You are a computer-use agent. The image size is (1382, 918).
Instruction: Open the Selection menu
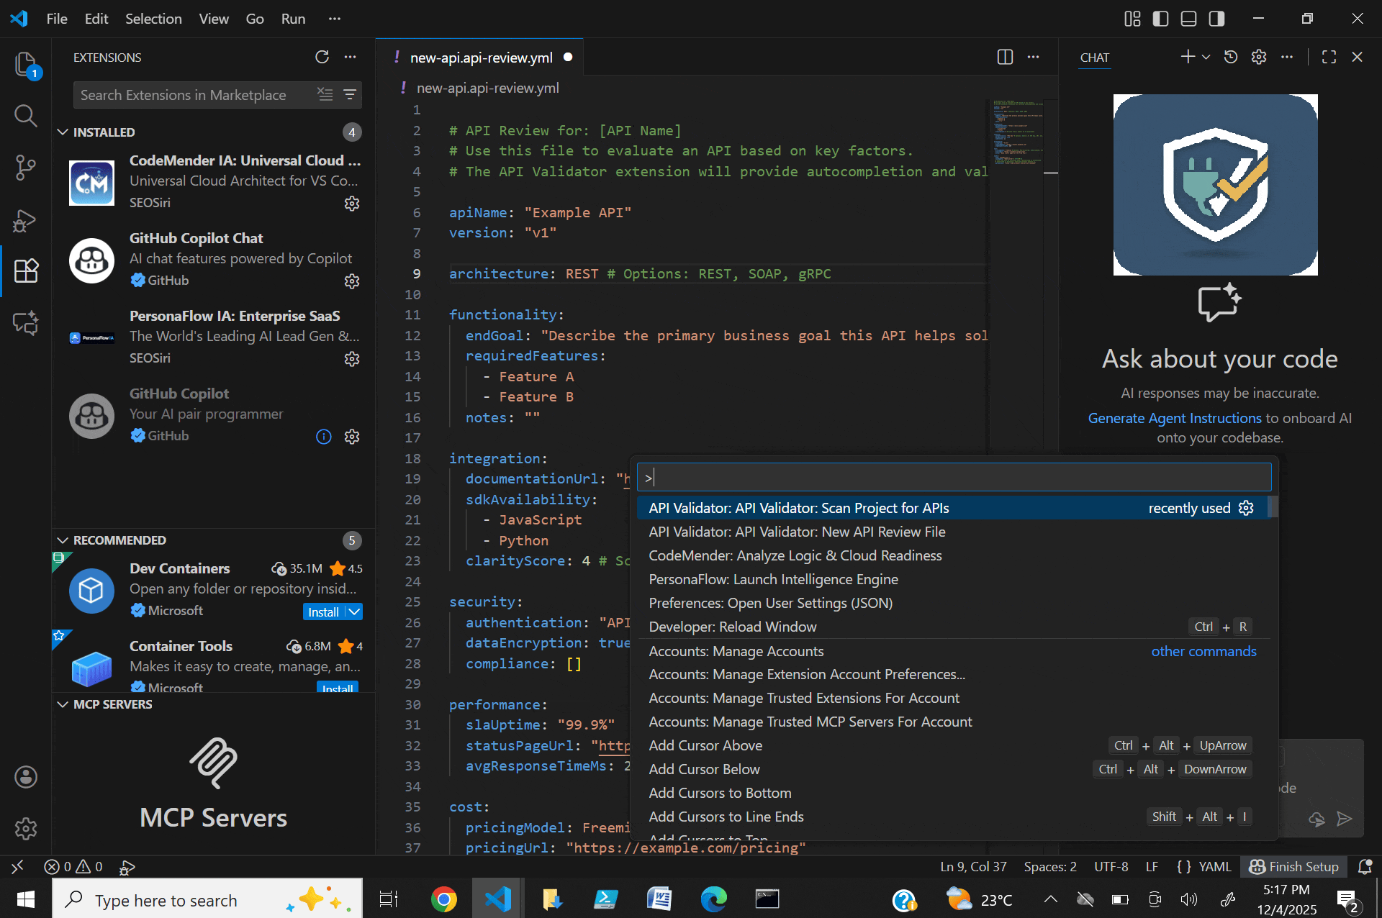[153, 19]
